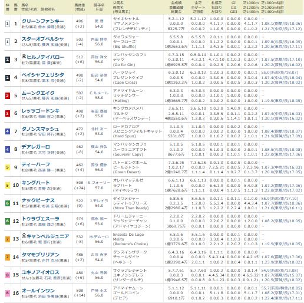304x303 pixels.
Task: Select ユキノアイオロス horse link
Action: pos(41,272)
